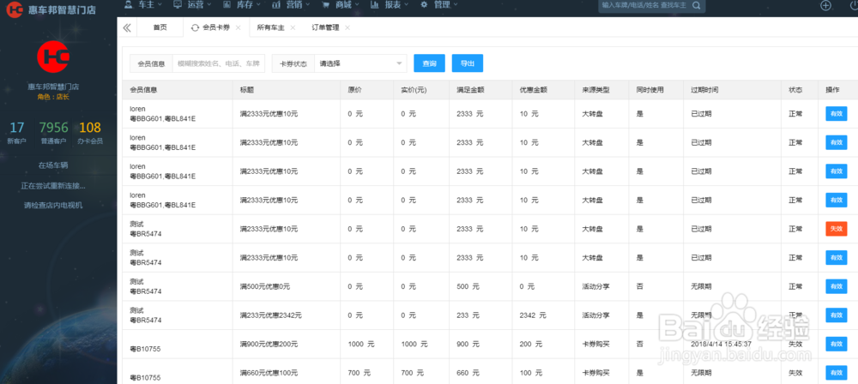Click the 1000 元 原价 cell

tap(361, 344)
